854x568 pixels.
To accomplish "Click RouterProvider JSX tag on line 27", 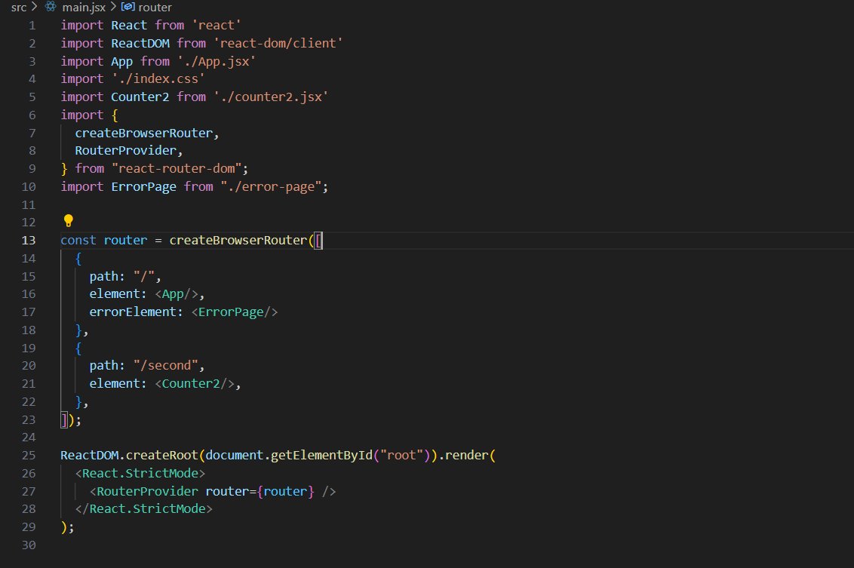I will pos(147,491).
